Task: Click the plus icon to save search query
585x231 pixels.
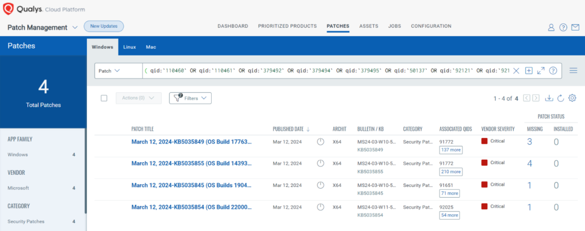Action: [x=528, y=71]
